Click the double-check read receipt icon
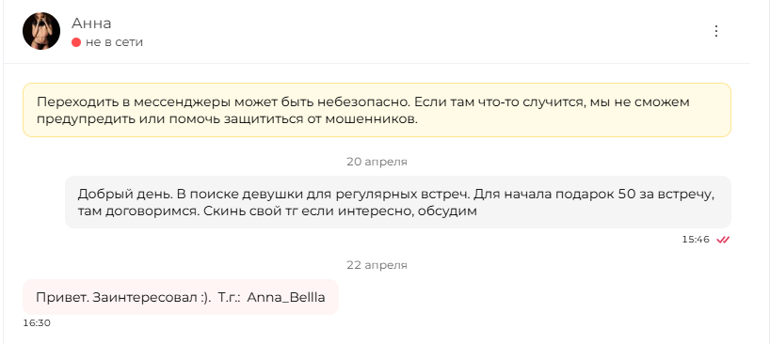Viewport: 770px width, 344px height. (x=723, y=240)
